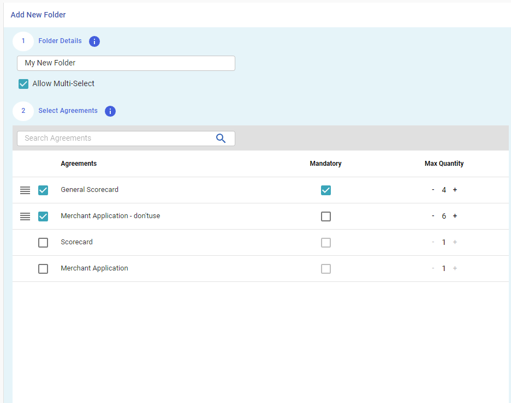Deselect the General Scorecard agreement checkbox

43,190
